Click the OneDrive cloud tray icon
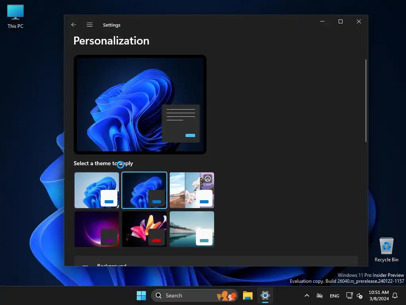Image resolution: width=406 pixels, height=305 pixels. 320,295
